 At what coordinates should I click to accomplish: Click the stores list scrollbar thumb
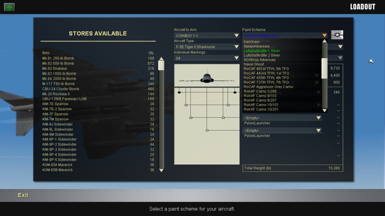click(161, 65)
